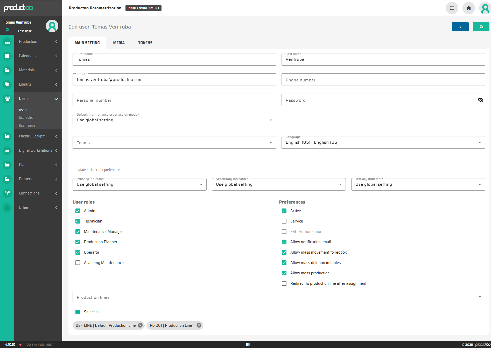Image resolution: width=491 pixels, height=348 pixels.
Task: Check the Service preference checkbox
Action: tap(284, 221)
